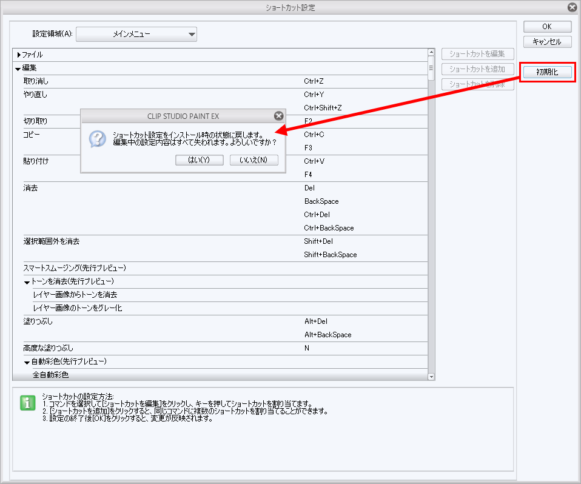The height and width of the screenshot is (484, 581).
Task: Click the OK button
Action: [x=547, y=27]
